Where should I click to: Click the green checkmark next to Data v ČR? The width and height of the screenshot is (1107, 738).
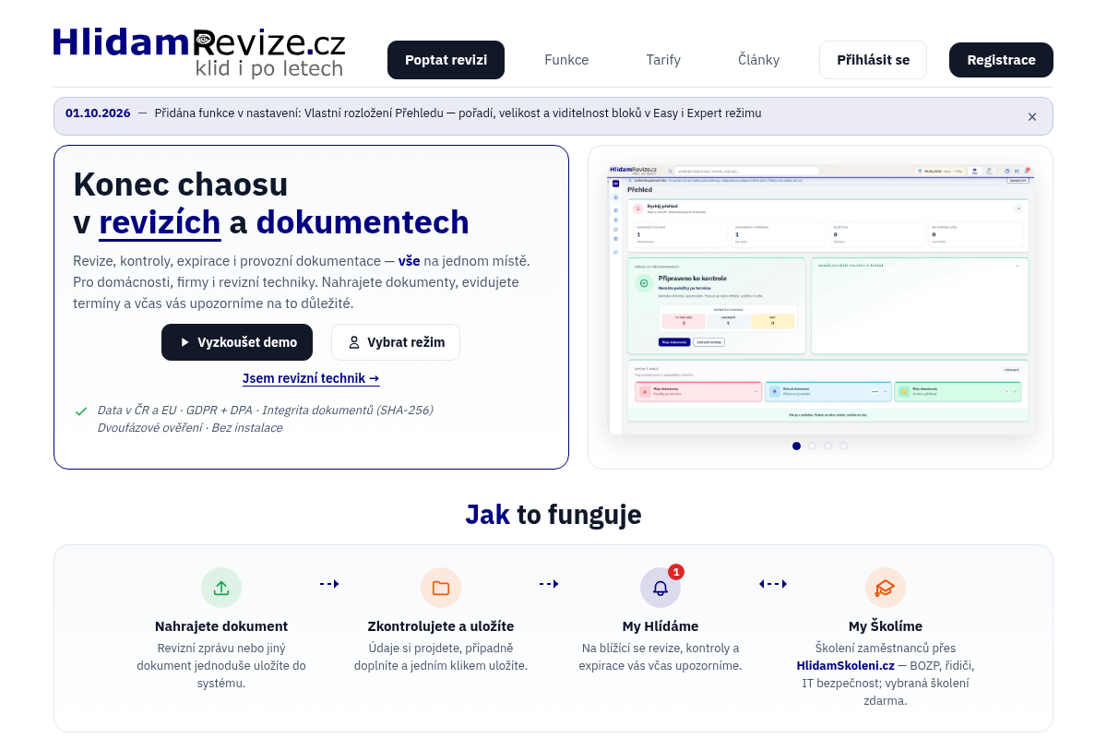pyautogui.click(x=81, y=411)
